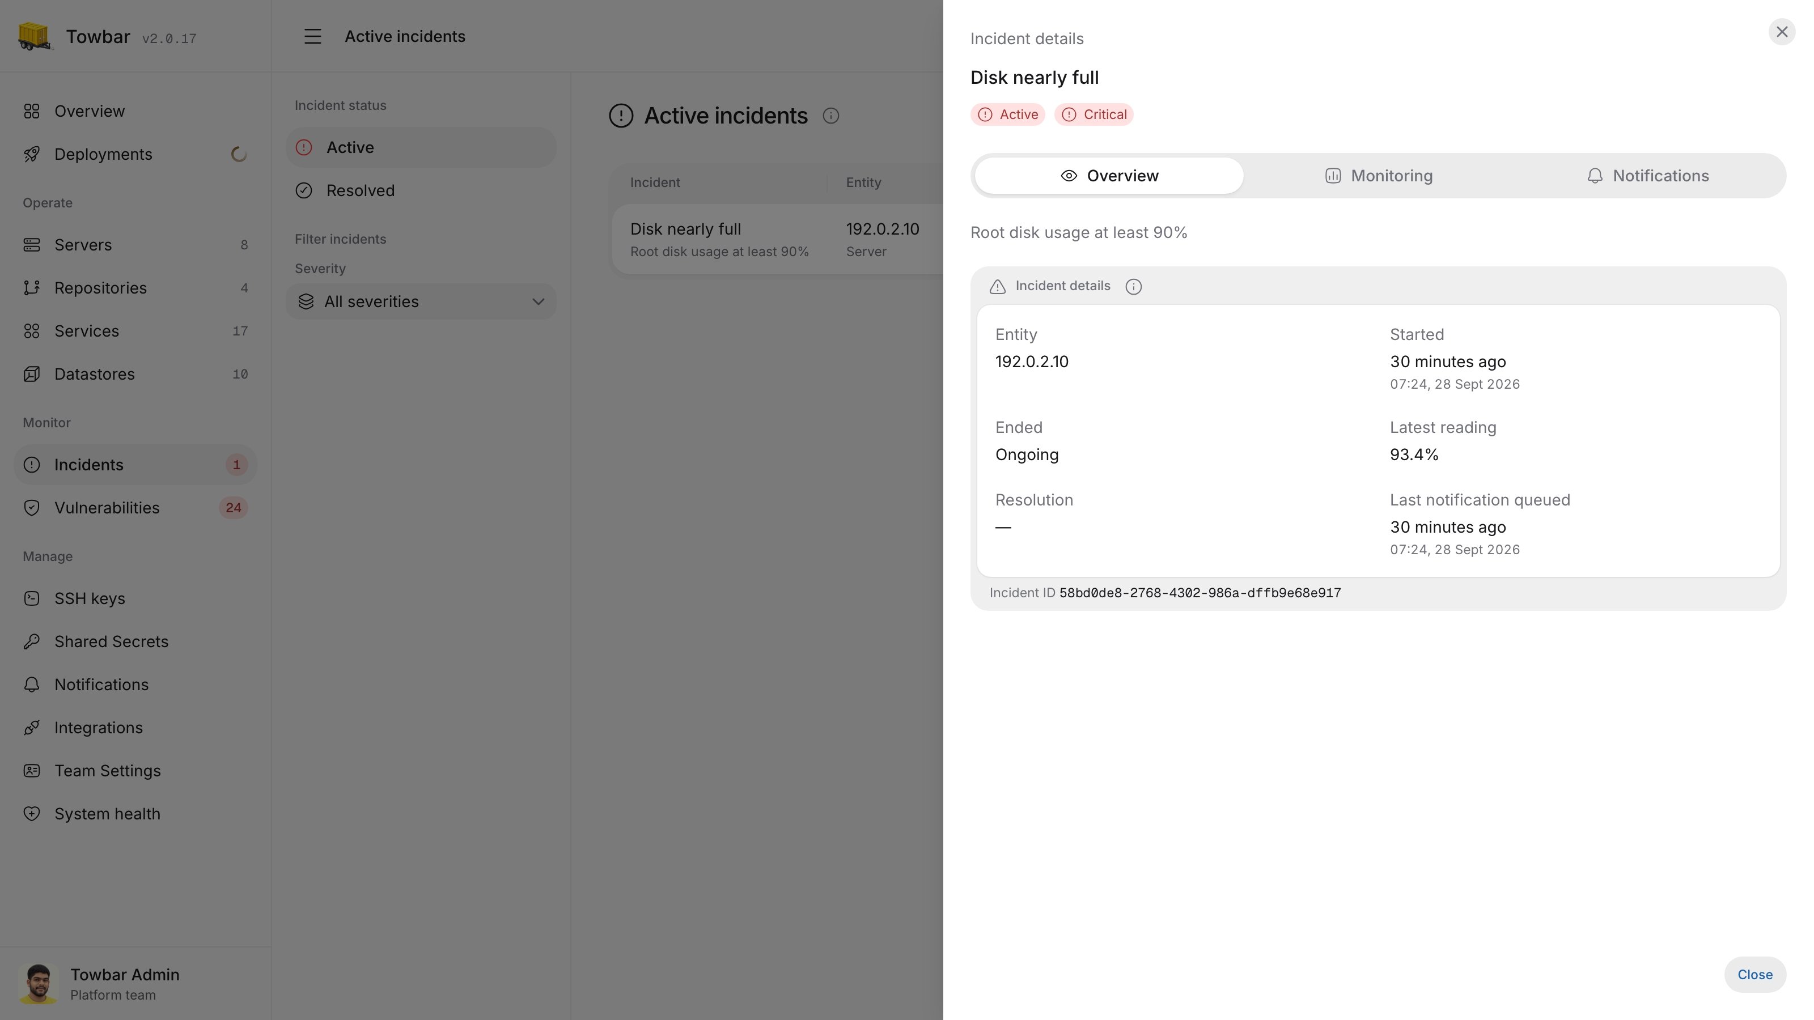
Task: Click the Incident column header
Action: point(655,182)
